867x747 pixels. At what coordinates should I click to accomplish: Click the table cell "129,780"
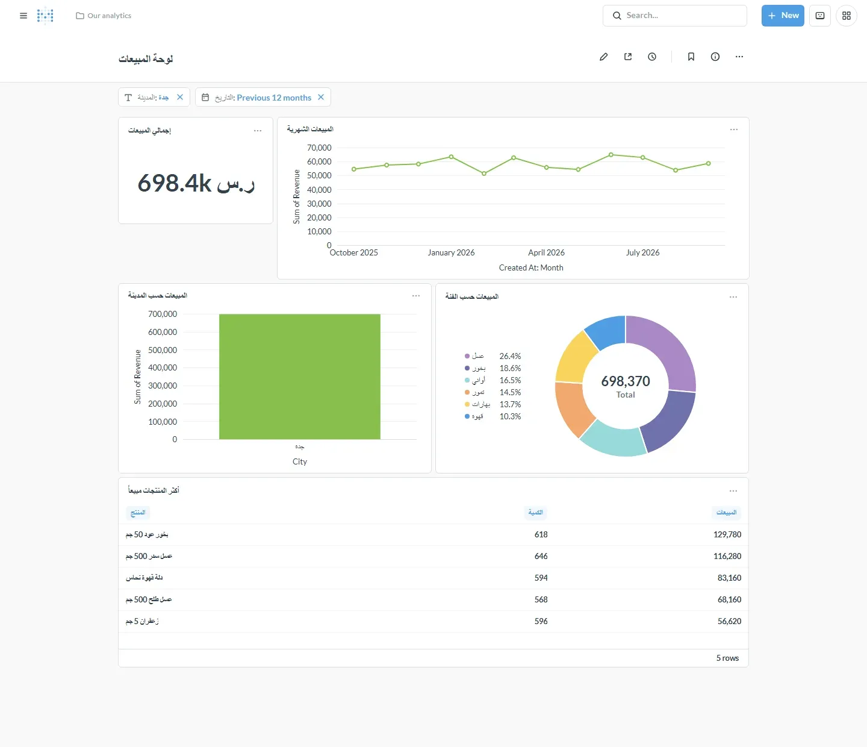[727, 534]
